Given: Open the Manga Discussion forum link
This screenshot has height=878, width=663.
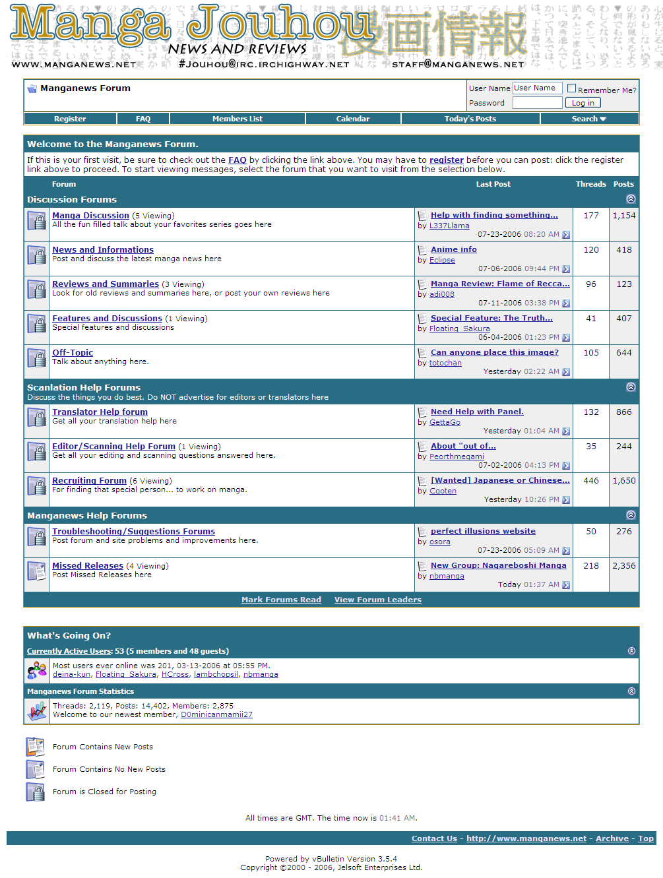Looking at the screenshot, I should click(x=91, y=216).
